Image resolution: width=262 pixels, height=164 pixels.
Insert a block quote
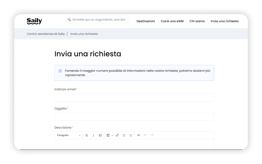[x=139, y=135]
